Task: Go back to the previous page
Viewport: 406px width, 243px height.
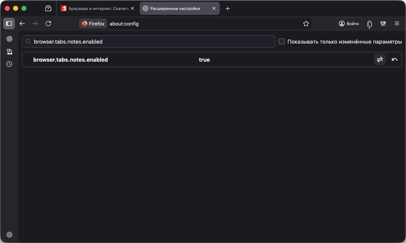Action: (x=22, y=23)
